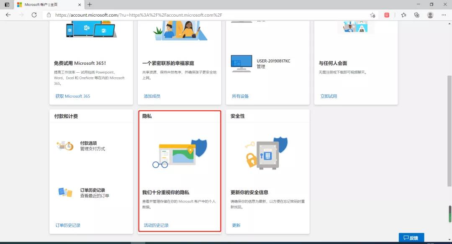This screenshot has width=452, height=244.
Task: Select the Microsoft 帐户 | 主页 tab
Action: (x=46, y=5)
